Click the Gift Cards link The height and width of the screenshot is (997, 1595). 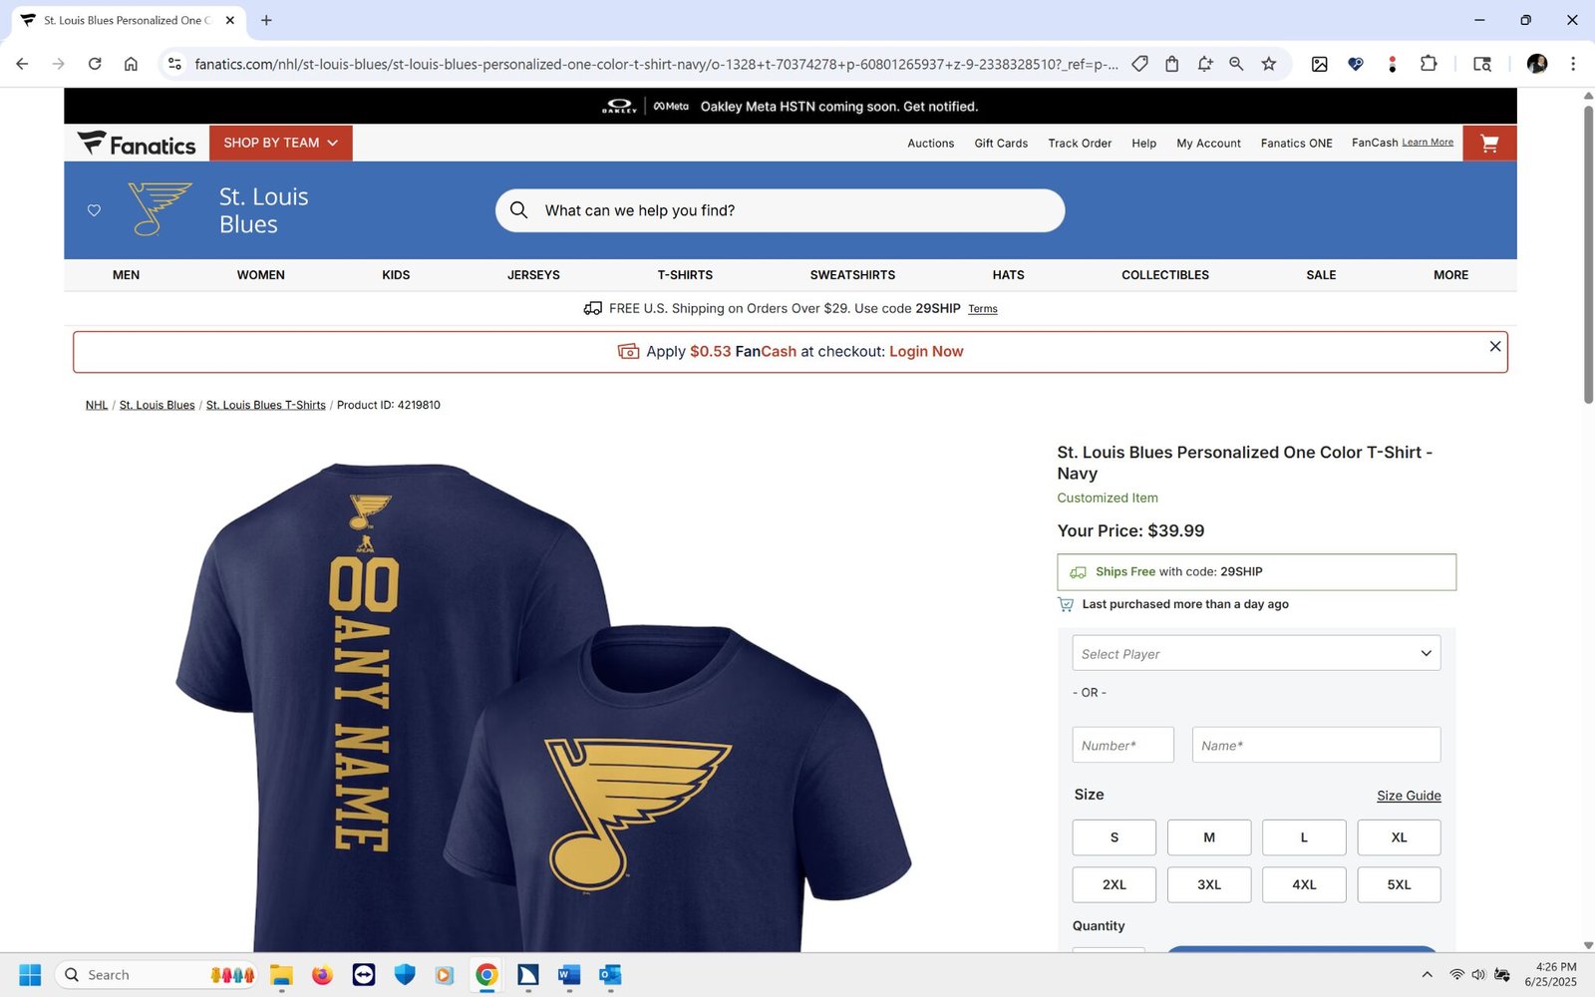tap(1001, 144)
